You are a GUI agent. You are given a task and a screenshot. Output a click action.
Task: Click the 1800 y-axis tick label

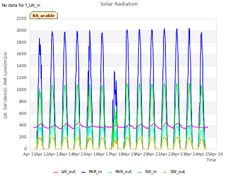(22, 42)
